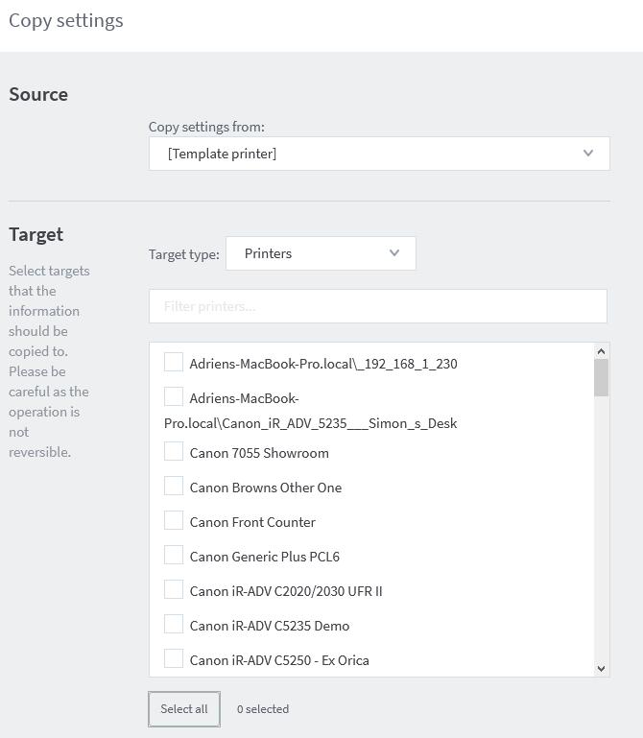
Task: Select Canon iR-ADV C2020/2030 UFR II checkbox
Action: pyautogui.click(x=174, y=590)
